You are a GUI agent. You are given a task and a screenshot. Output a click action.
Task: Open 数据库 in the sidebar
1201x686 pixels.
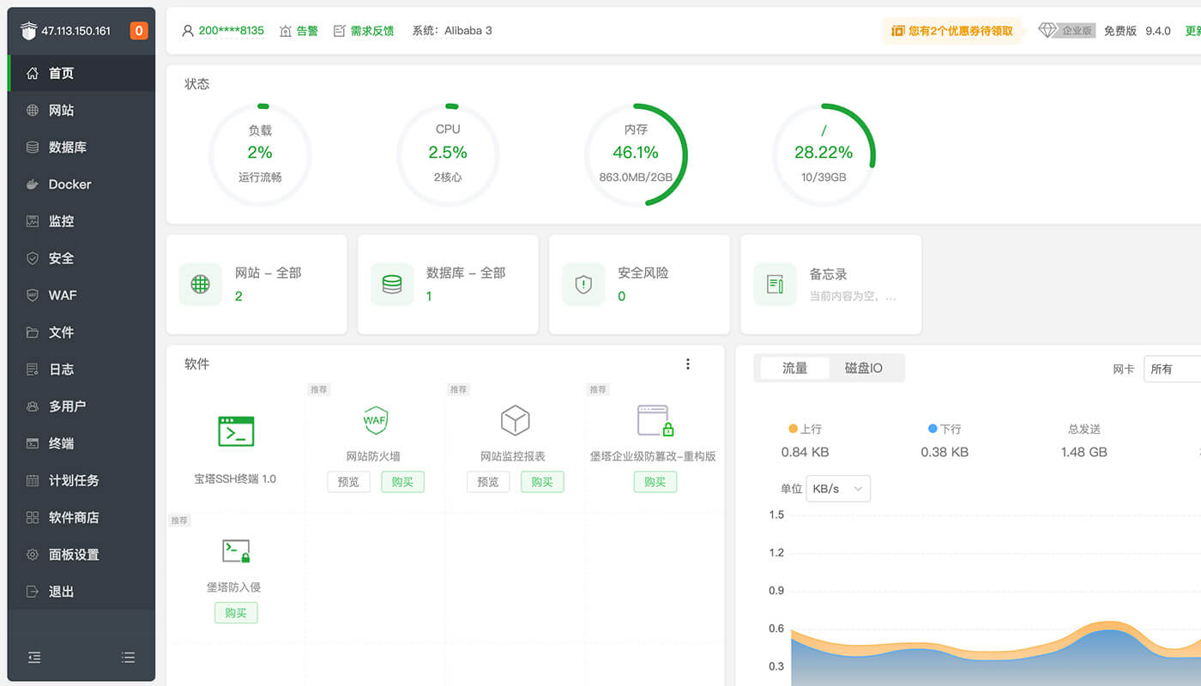click(81, 147)
